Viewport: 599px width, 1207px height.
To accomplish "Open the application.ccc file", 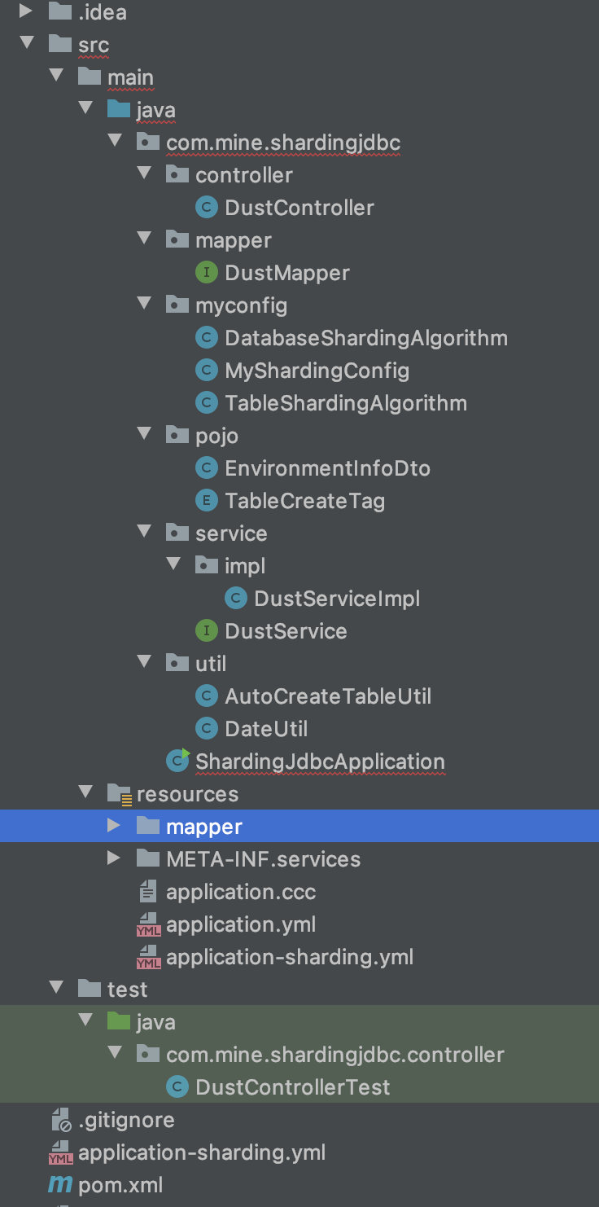I will (x=242, y=891).
